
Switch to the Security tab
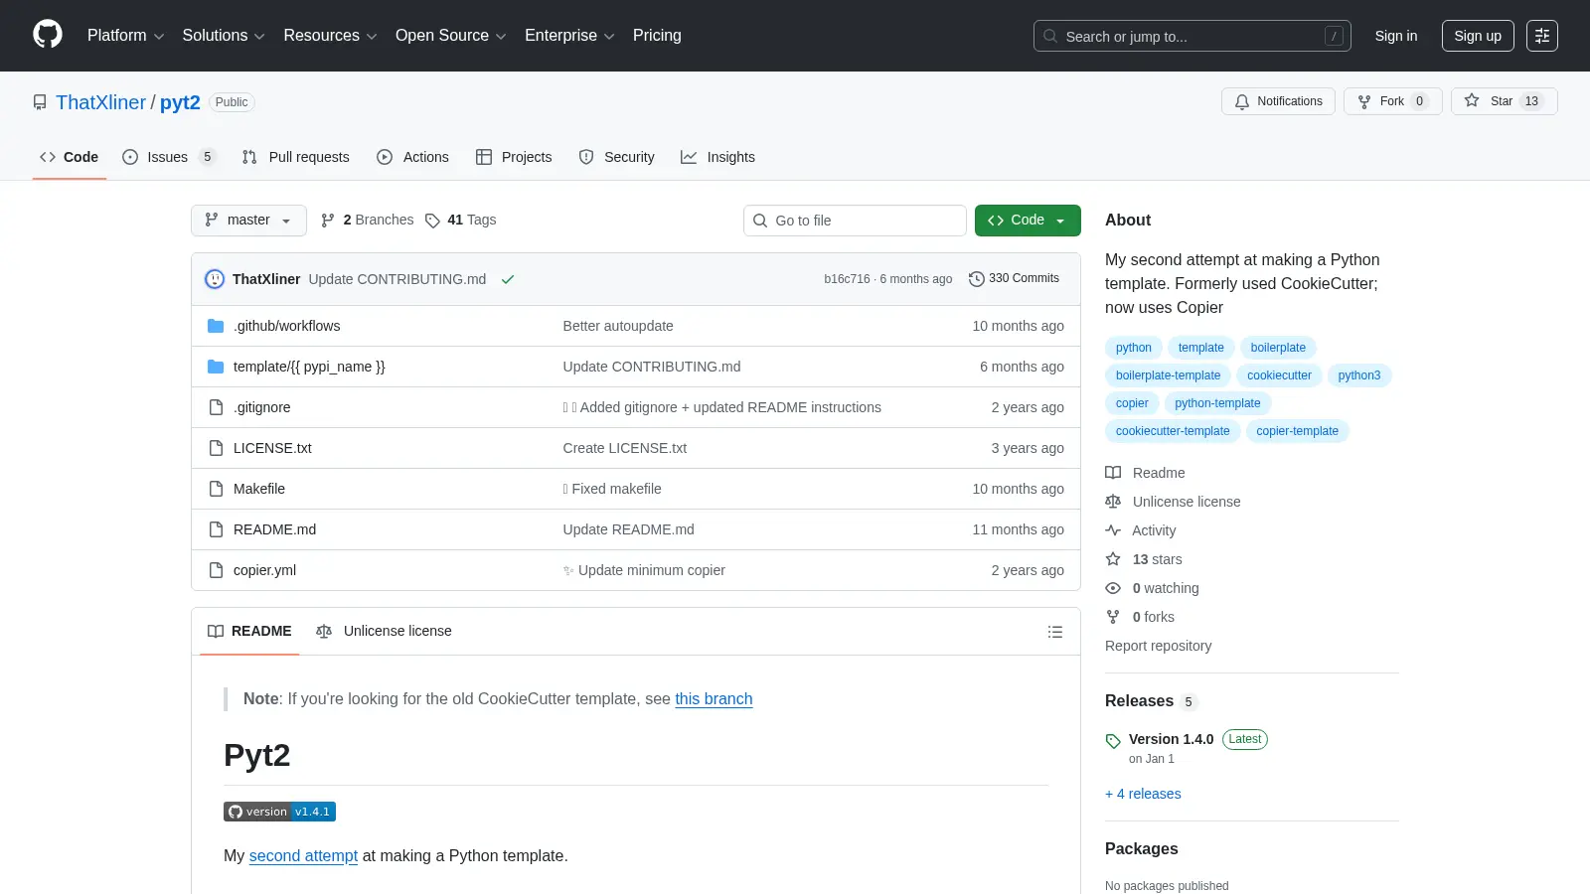tap(617, 157)
